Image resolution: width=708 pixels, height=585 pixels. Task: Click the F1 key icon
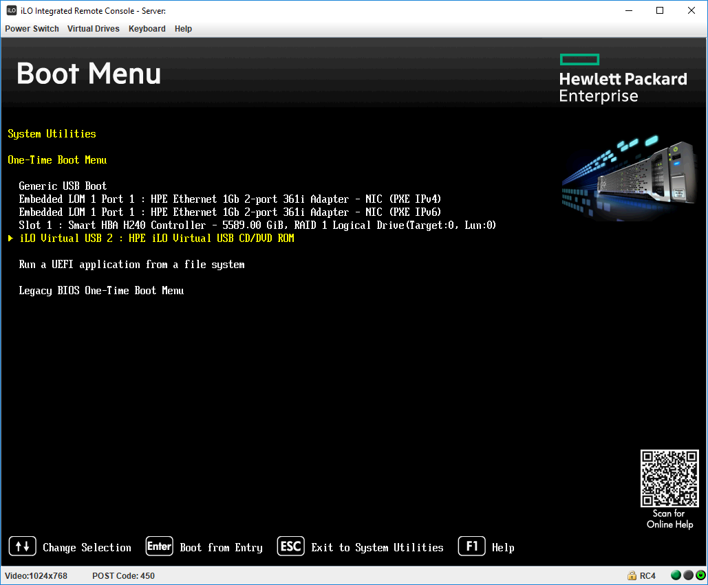tap(471, 547)
